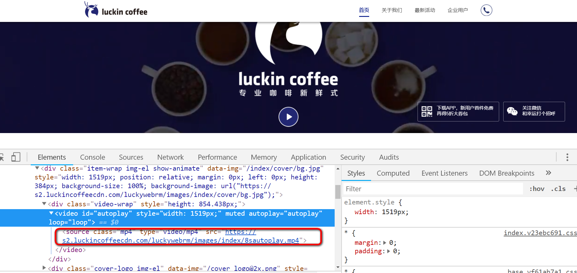Open the DevTools three-dot menu

(567, 157)
